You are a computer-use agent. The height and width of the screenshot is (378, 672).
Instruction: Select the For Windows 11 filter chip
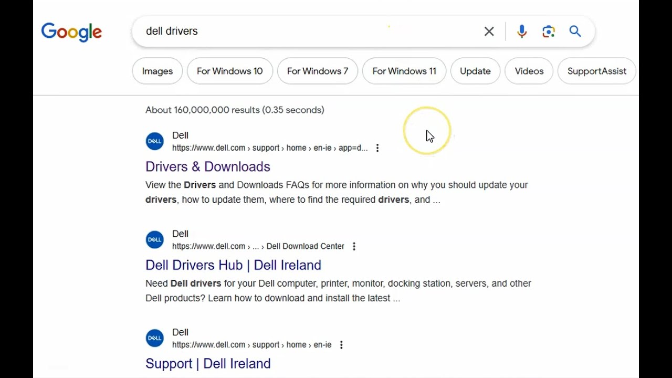tap(404, 71)
